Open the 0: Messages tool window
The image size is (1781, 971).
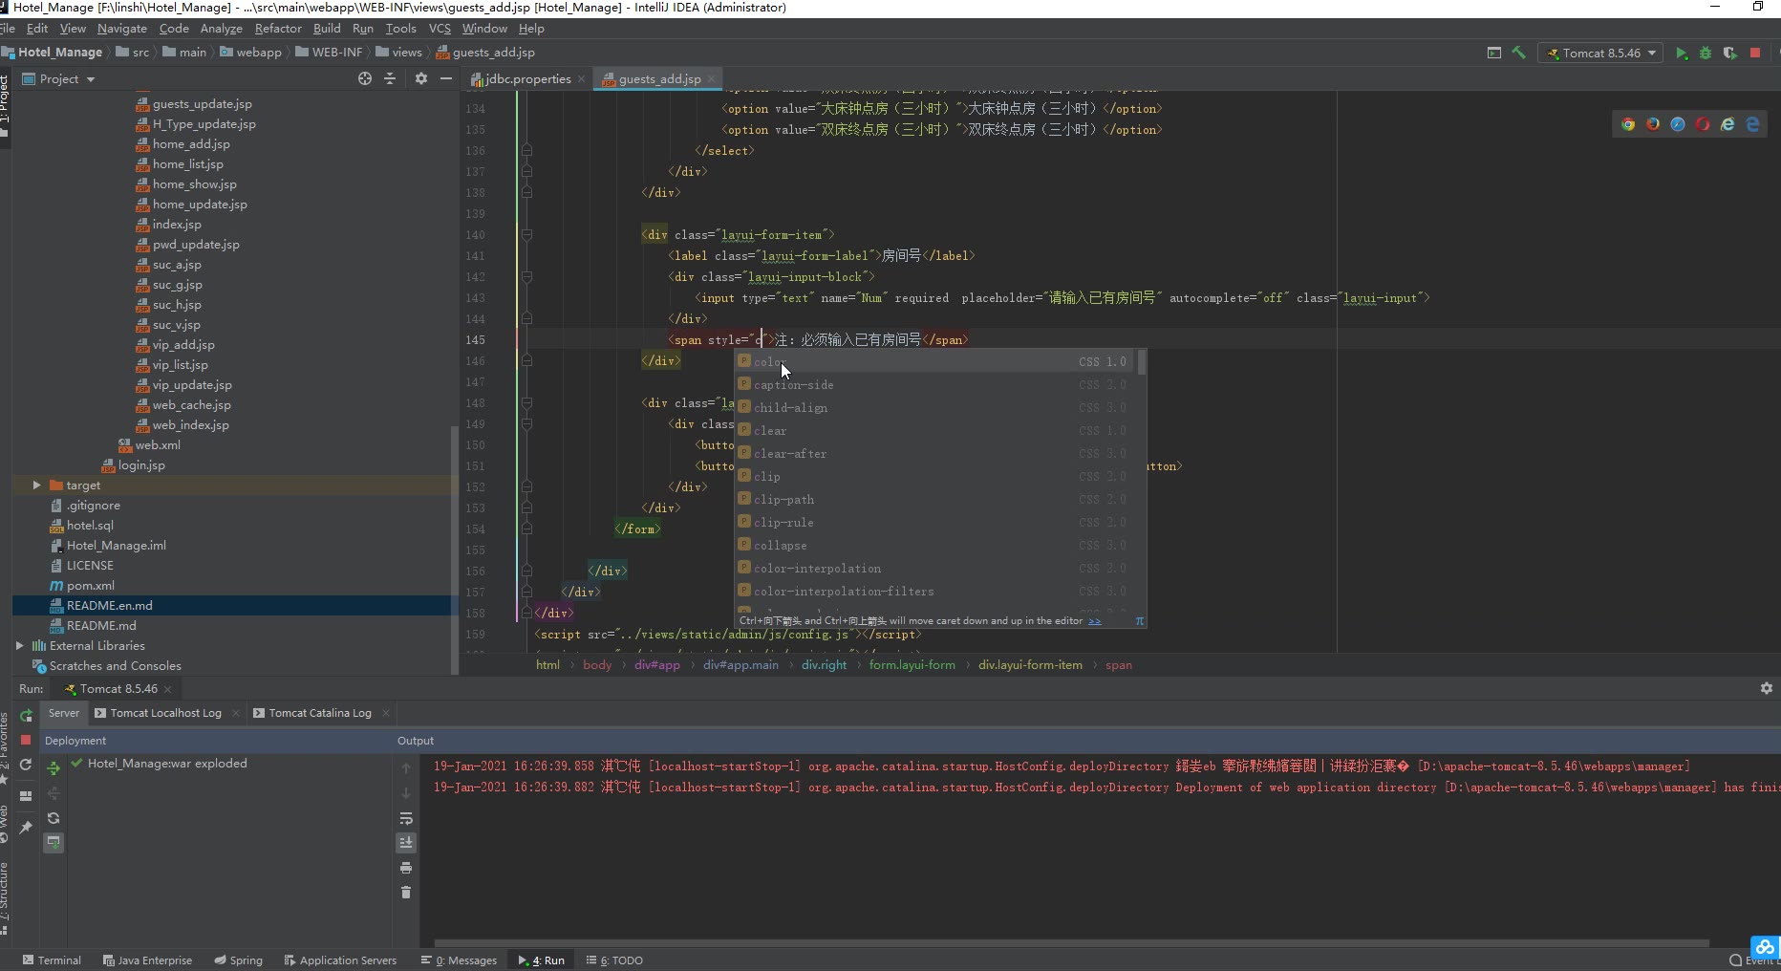point(459,960)
